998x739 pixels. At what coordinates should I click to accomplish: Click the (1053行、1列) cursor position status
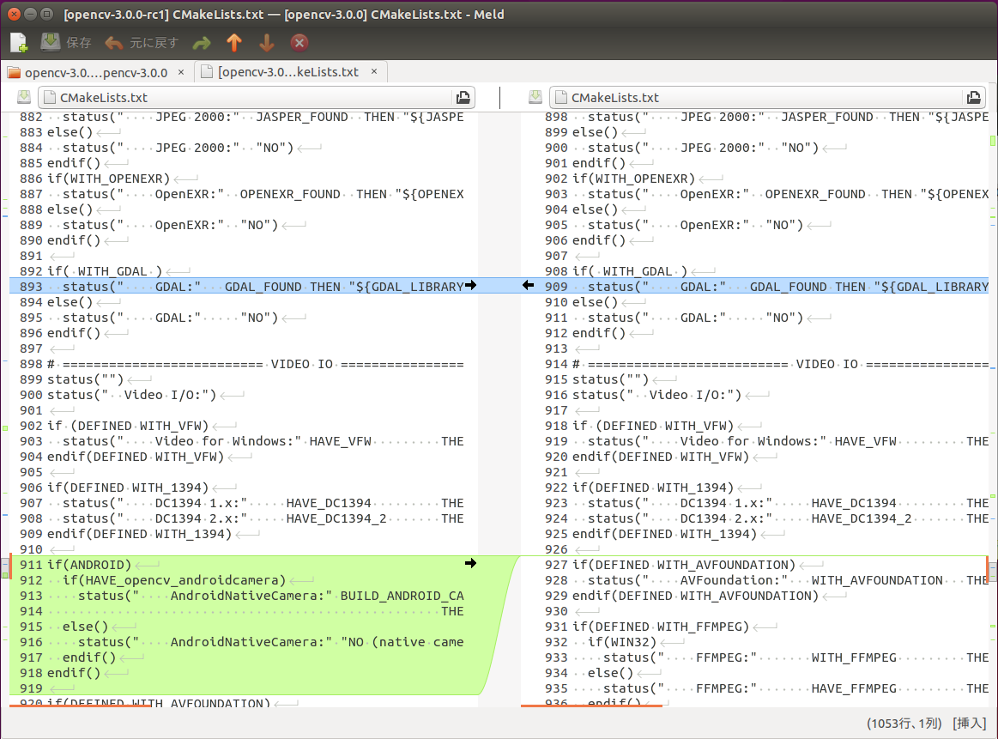pos(904,724)
